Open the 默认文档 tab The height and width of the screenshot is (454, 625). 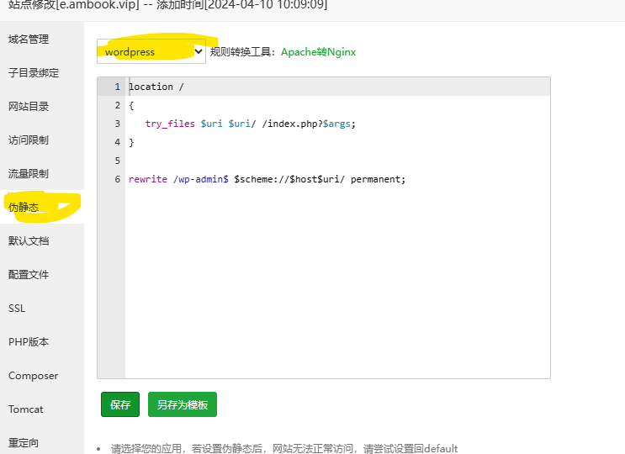click(x=29, y=241)
